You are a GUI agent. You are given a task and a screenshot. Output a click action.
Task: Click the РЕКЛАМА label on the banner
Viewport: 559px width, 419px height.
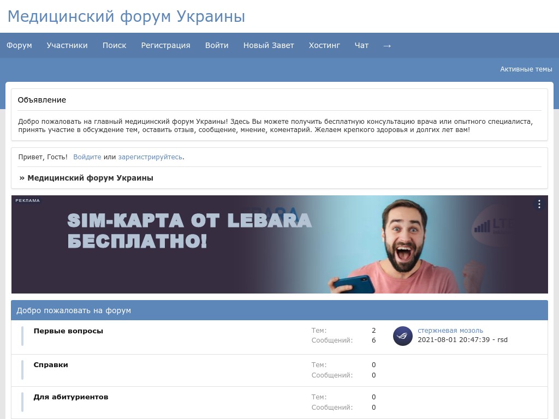[x=27, y=200]
